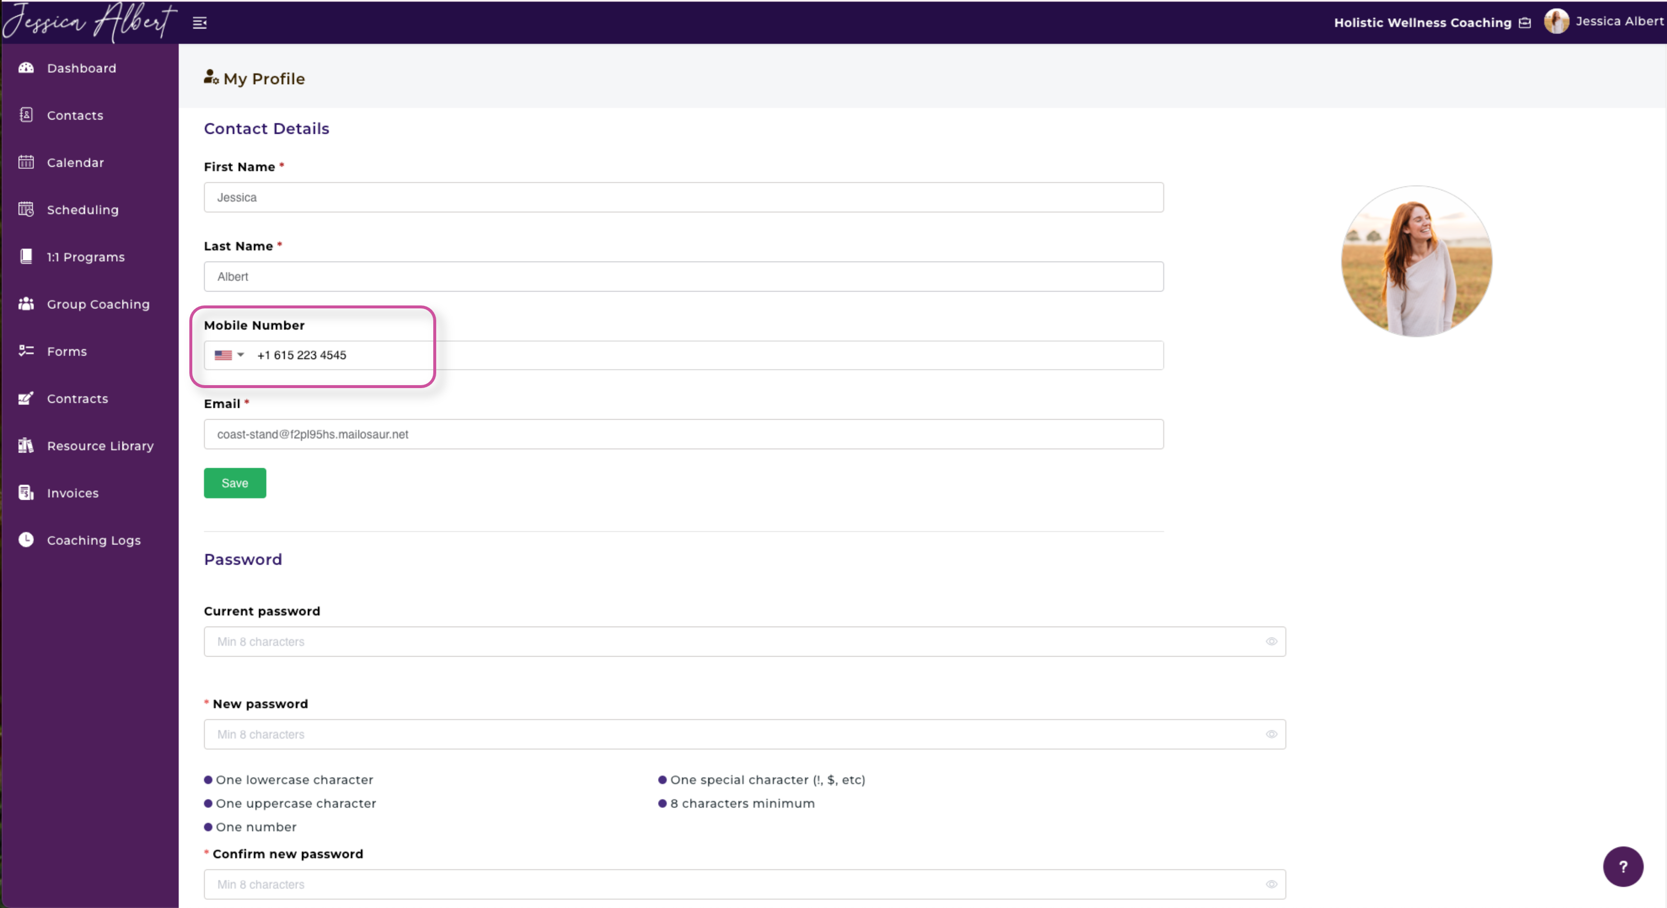Viewport: 1667px width, 908px height.
Task: Click the Jessica Albert logo link
Action: click(89, 22)
